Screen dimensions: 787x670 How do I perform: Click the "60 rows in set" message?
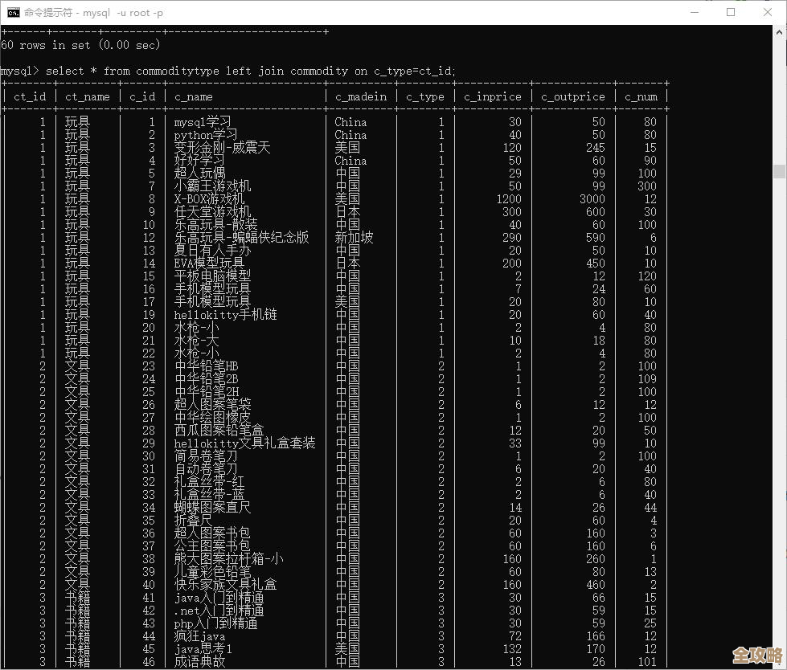[80, 45]
